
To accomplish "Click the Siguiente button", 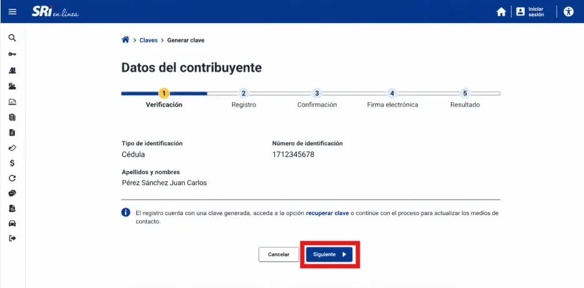I will point(329,254).
